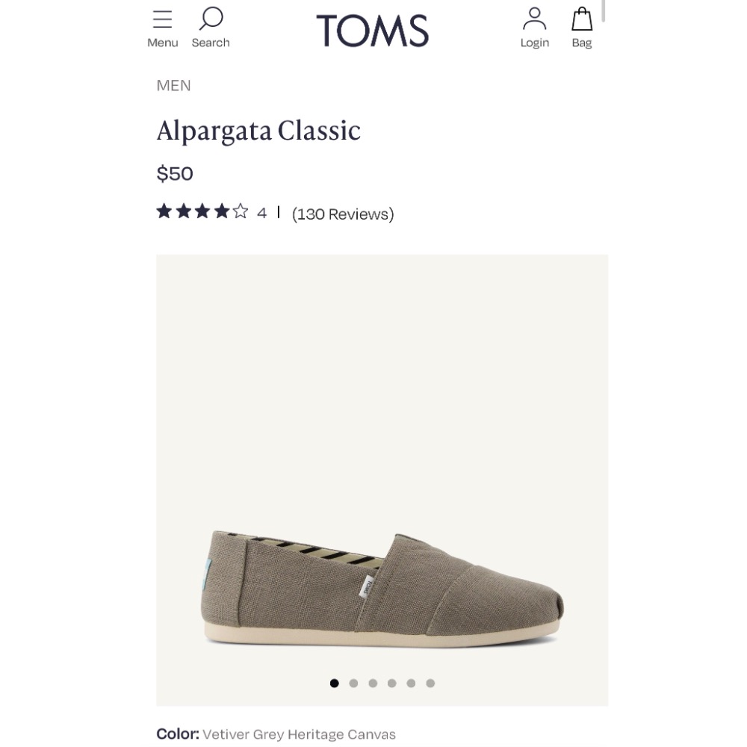This screenshot has width=747, height=747.
Task: Click the Menu text label
Action: pos(163,43)
